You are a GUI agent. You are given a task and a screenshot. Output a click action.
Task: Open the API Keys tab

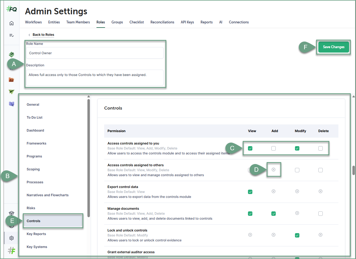[187, 22]
